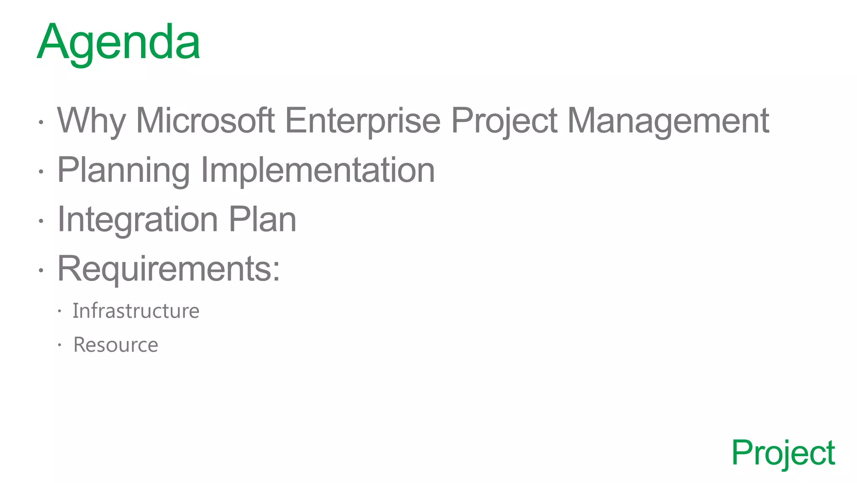
Task: Click the word Integration in third bullet
Action: pos(138,220)
